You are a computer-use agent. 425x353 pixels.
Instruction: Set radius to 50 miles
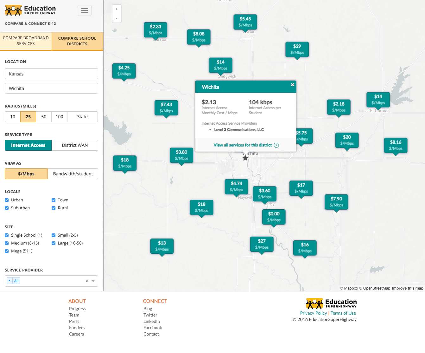(x=44, y=117)
